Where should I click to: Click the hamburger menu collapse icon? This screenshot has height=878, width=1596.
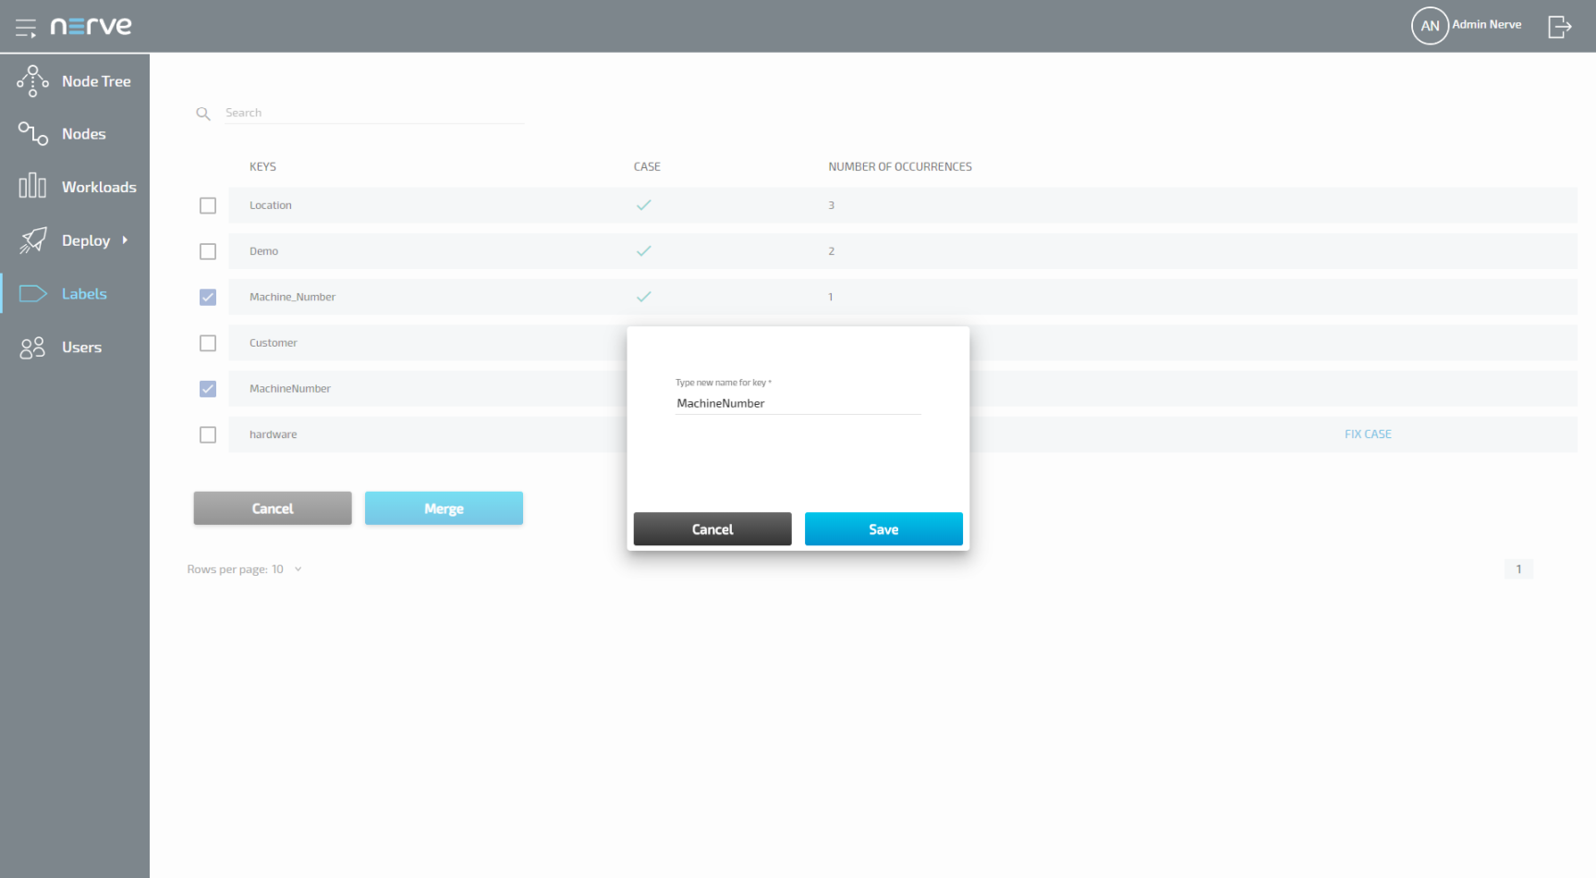(26, 28)
